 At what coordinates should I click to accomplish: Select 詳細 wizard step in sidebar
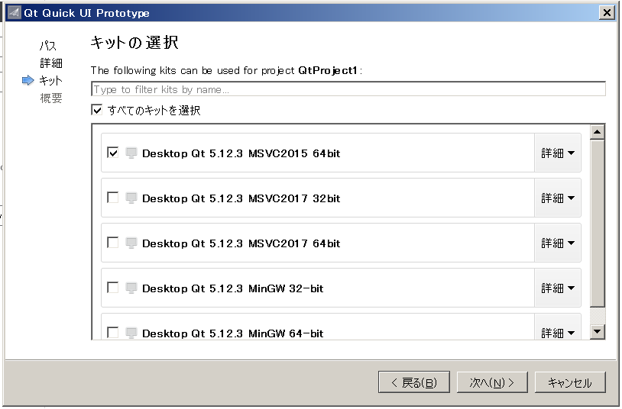(51, 63)
